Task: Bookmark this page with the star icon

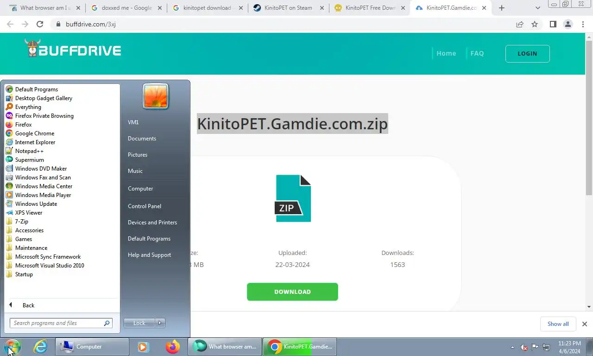Action: 535,24
